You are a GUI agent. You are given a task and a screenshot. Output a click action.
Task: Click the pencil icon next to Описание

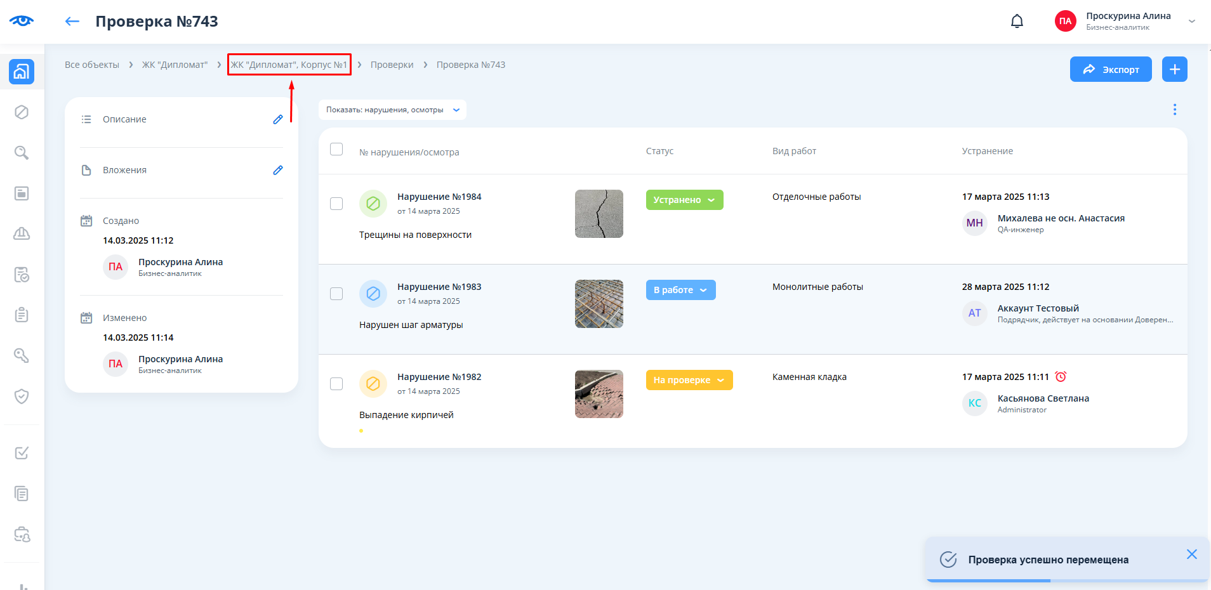pos(277,119)
